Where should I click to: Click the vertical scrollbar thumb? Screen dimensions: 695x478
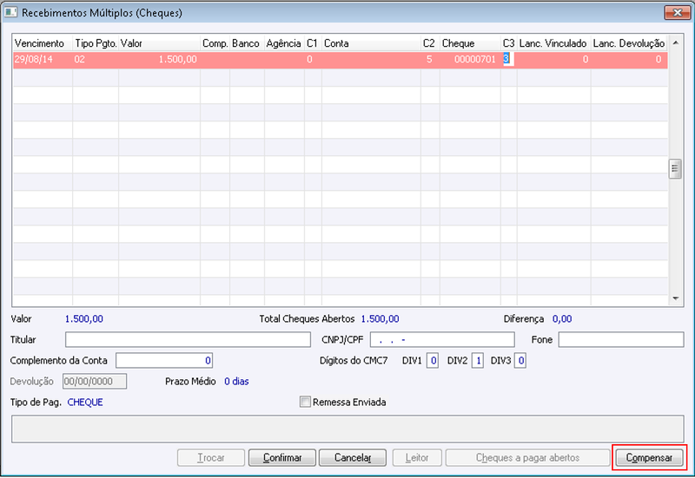coord(675,168)
